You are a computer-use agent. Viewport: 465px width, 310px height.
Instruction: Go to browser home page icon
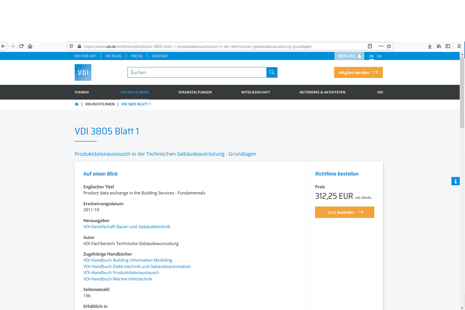[30, 46]
